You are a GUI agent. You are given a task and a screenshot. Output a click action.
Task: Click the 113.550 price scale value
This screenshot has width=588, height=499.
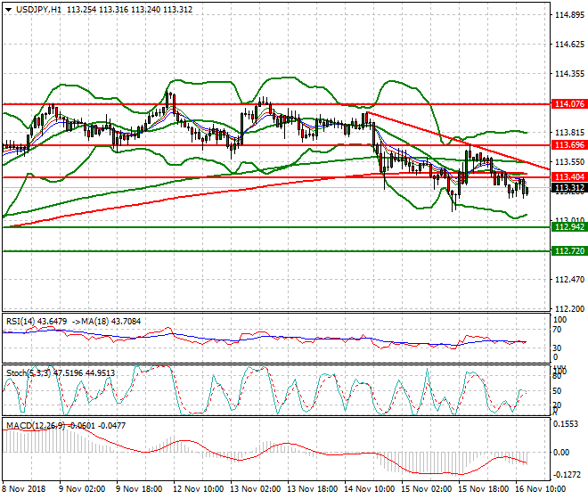click(x=569, y=162)
